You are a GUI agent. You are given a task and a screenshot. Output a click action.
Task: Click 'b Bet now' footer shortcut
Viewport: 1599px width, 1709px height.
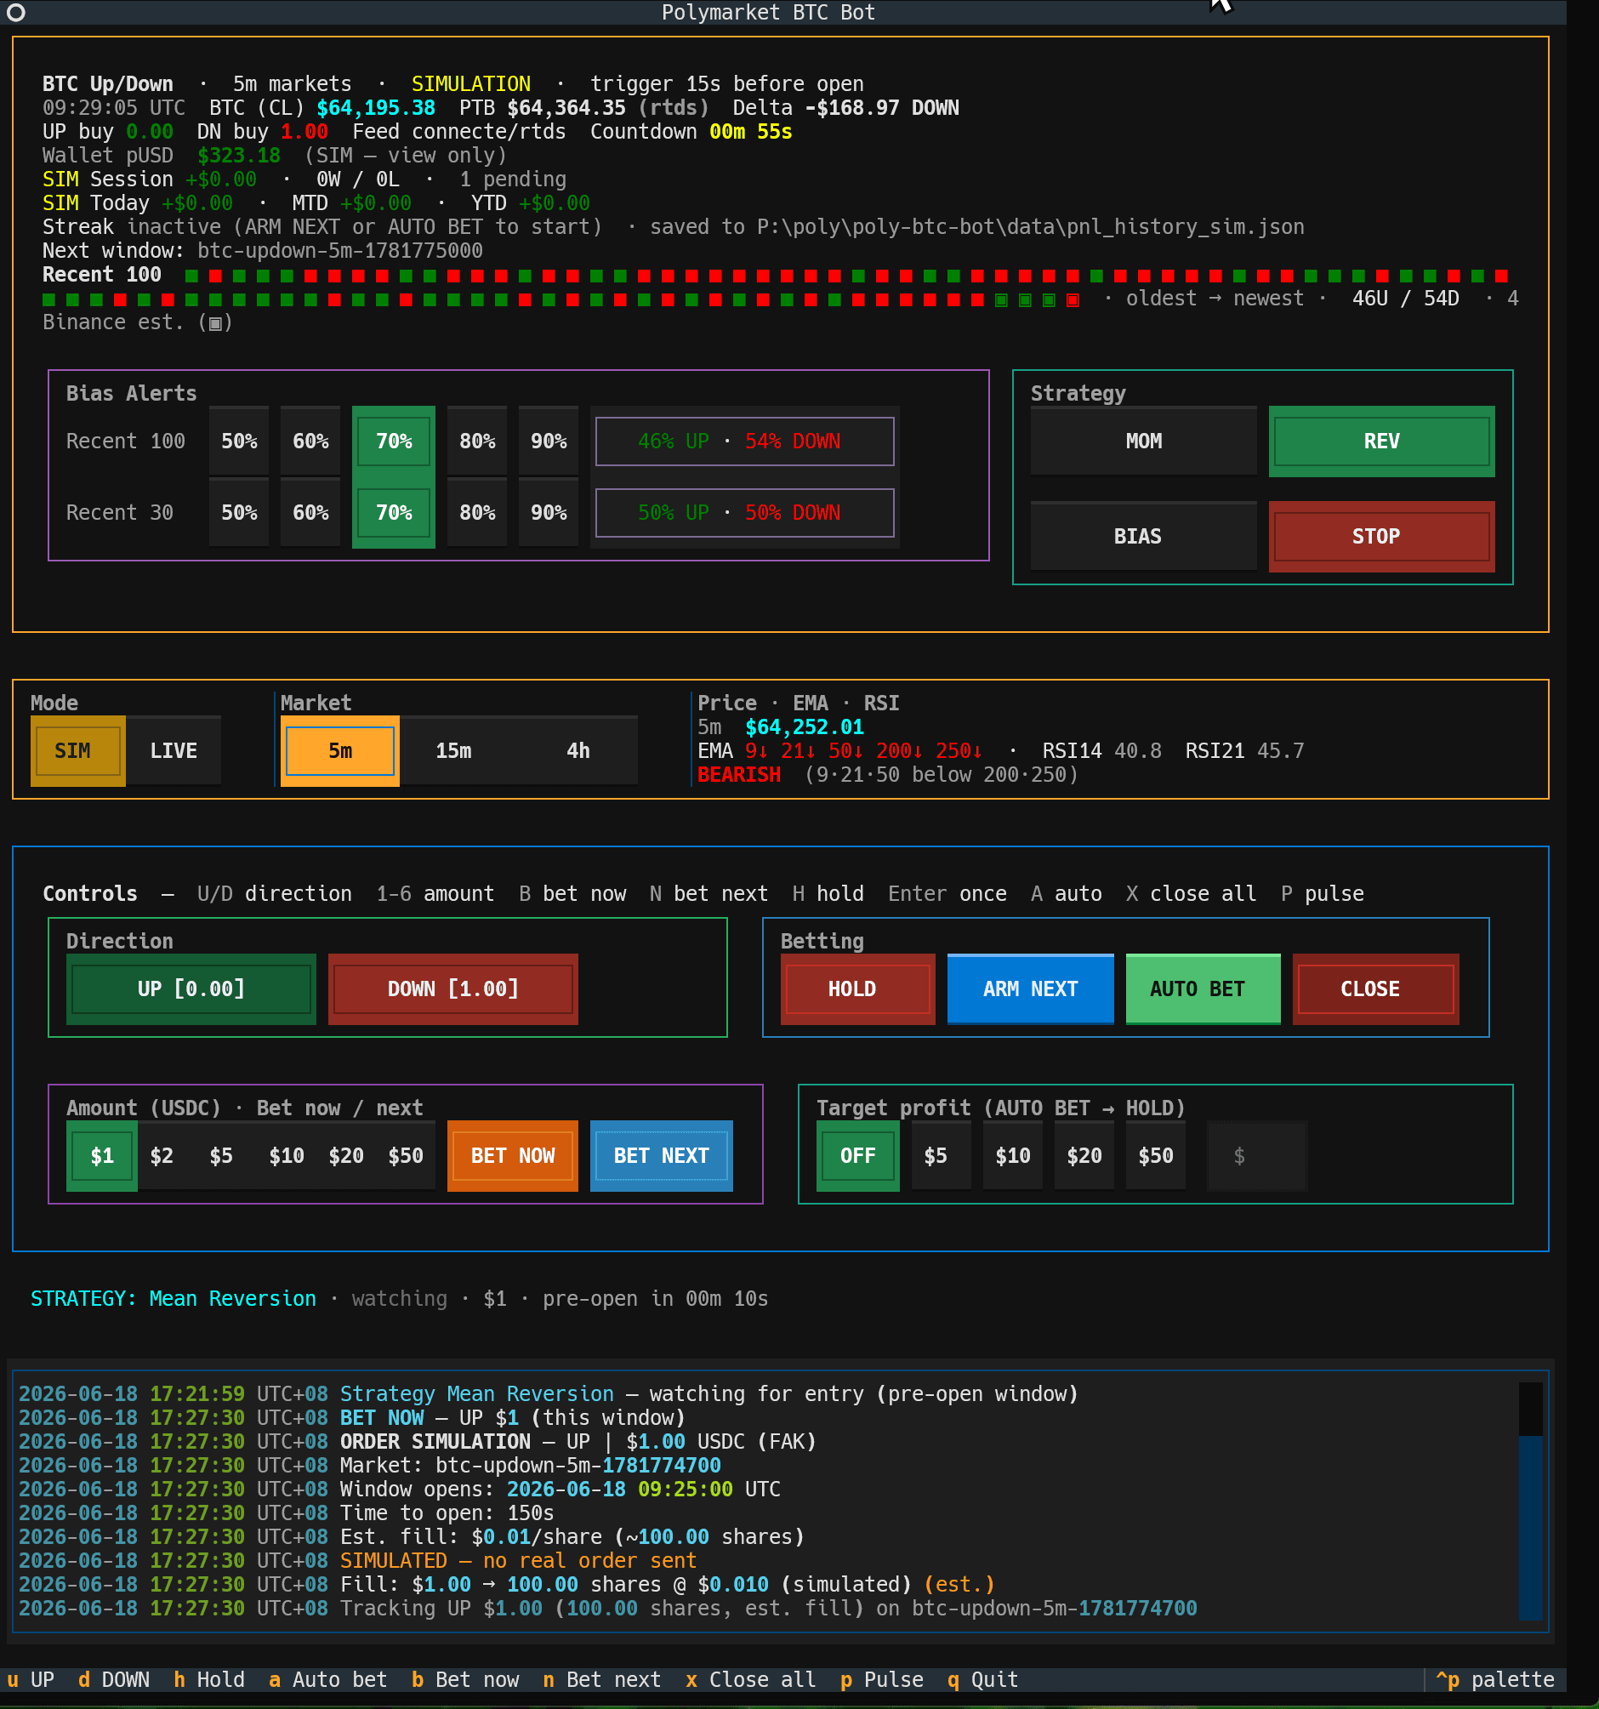(465, 1679)
